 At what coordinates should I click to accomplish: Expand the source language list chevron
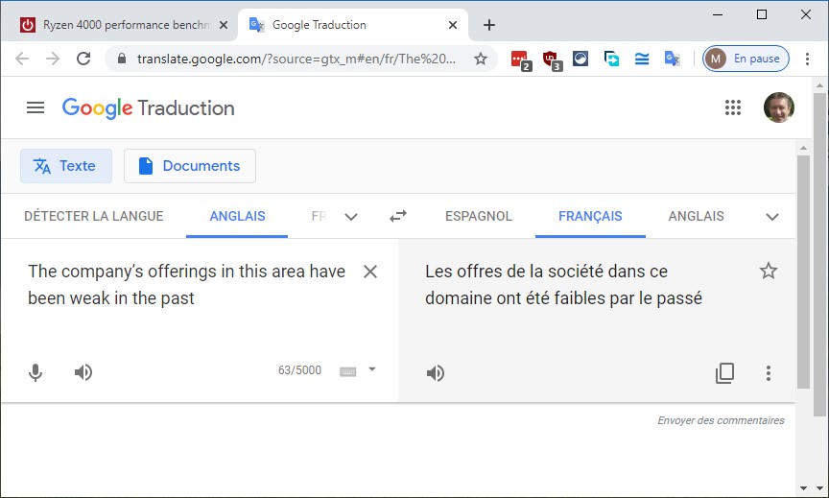351,217
